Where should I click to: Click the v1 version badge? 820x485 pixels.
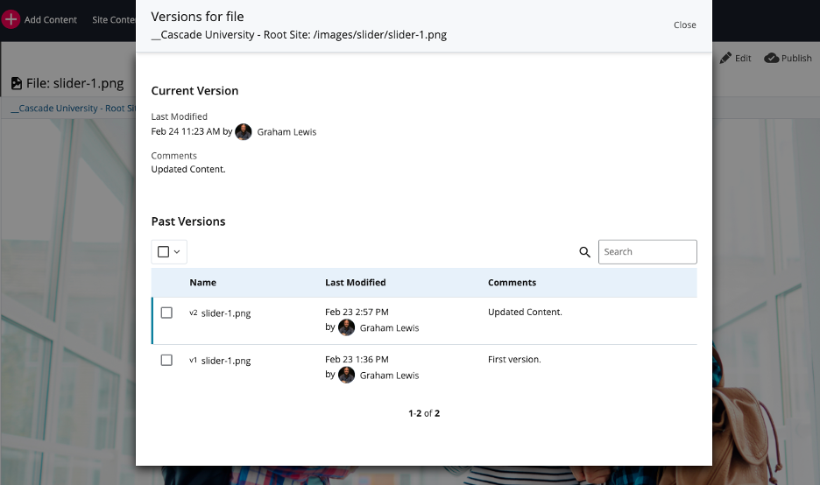point(193,360)
